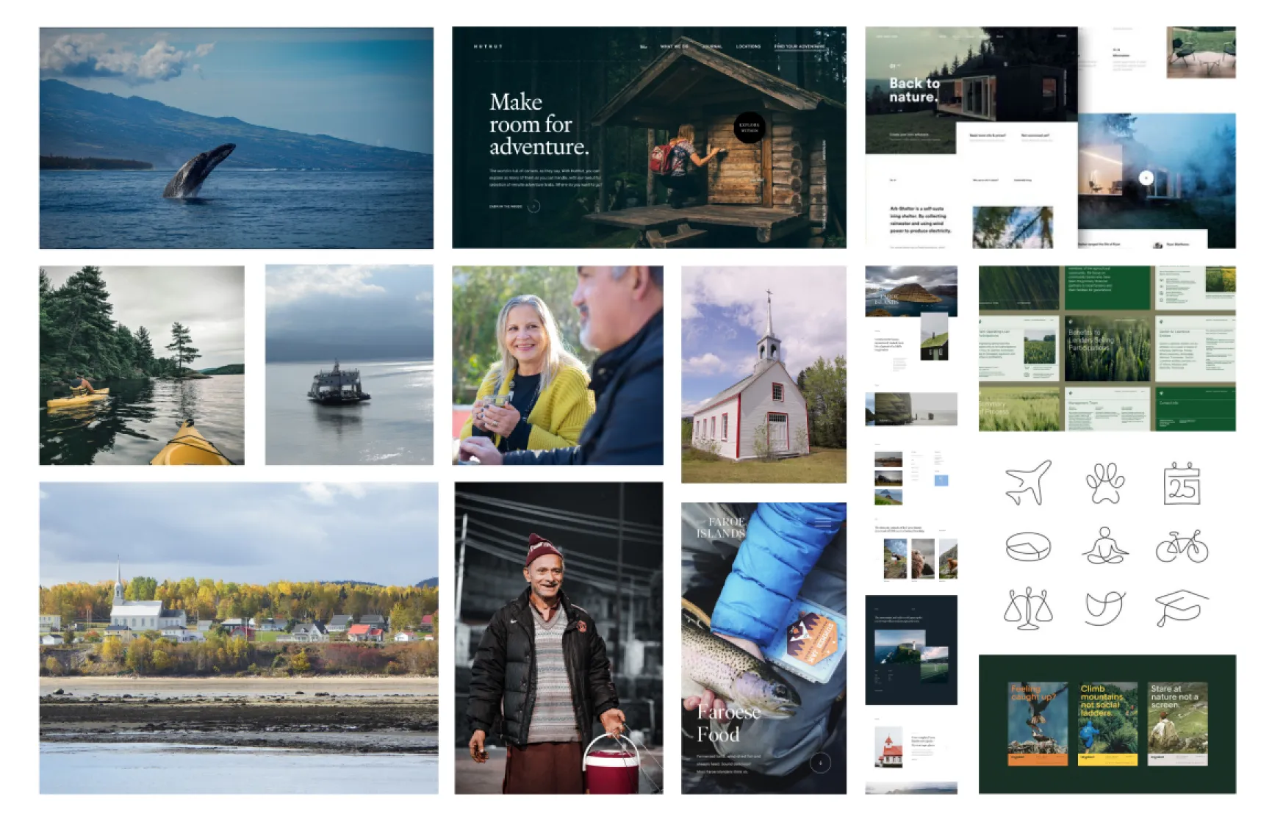Select the white chapel photo
1272x822 pixels.
click(x=763, y=374)
